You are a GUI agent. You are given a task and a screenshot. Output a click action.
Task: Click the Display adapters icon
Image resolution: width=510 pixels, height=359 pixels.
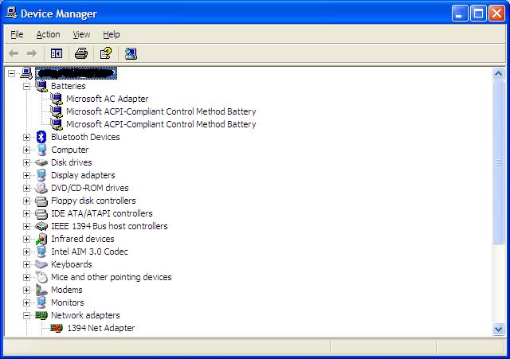[41, 175]
